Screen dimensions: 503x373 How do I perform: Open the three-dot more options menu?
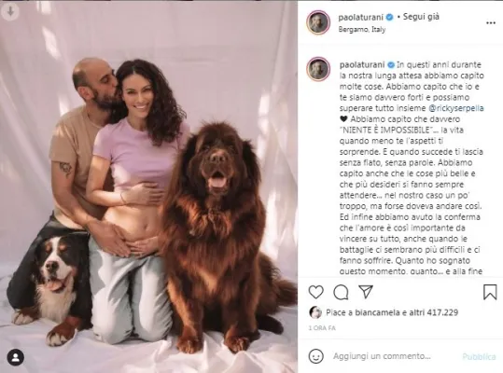click(491, 22)
